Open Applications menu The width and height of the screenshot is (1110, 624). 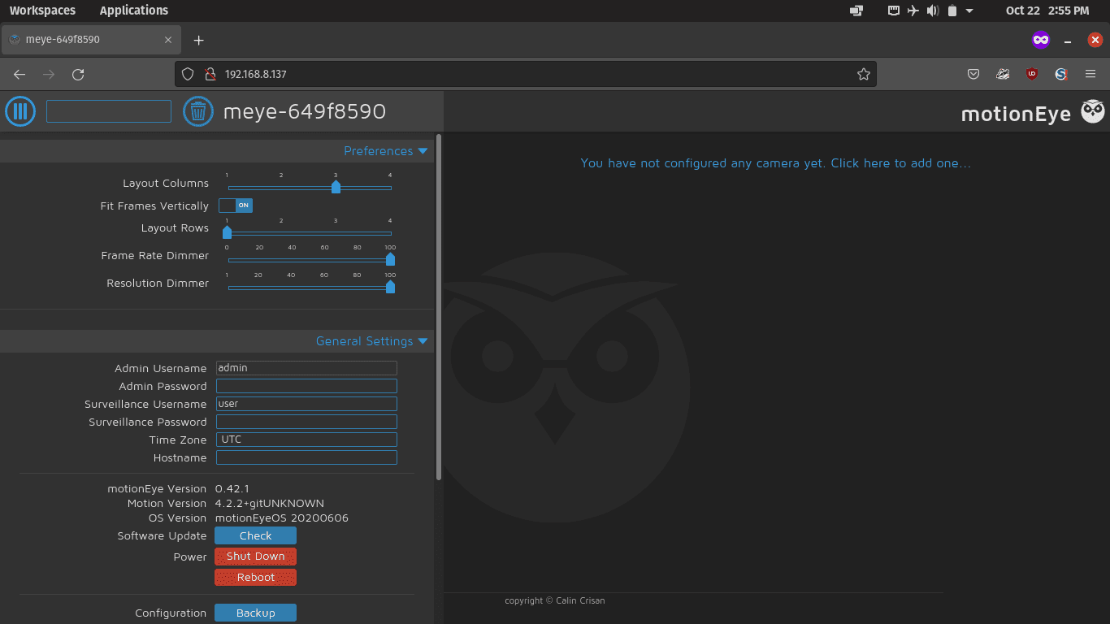[134, 11]
